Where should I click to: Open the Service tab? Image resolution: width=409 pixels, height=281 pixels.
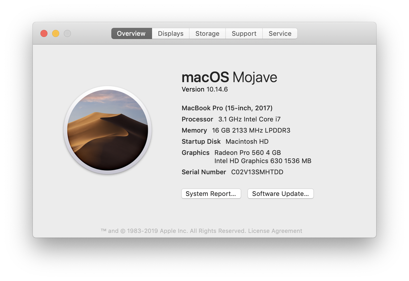[280, 33]
